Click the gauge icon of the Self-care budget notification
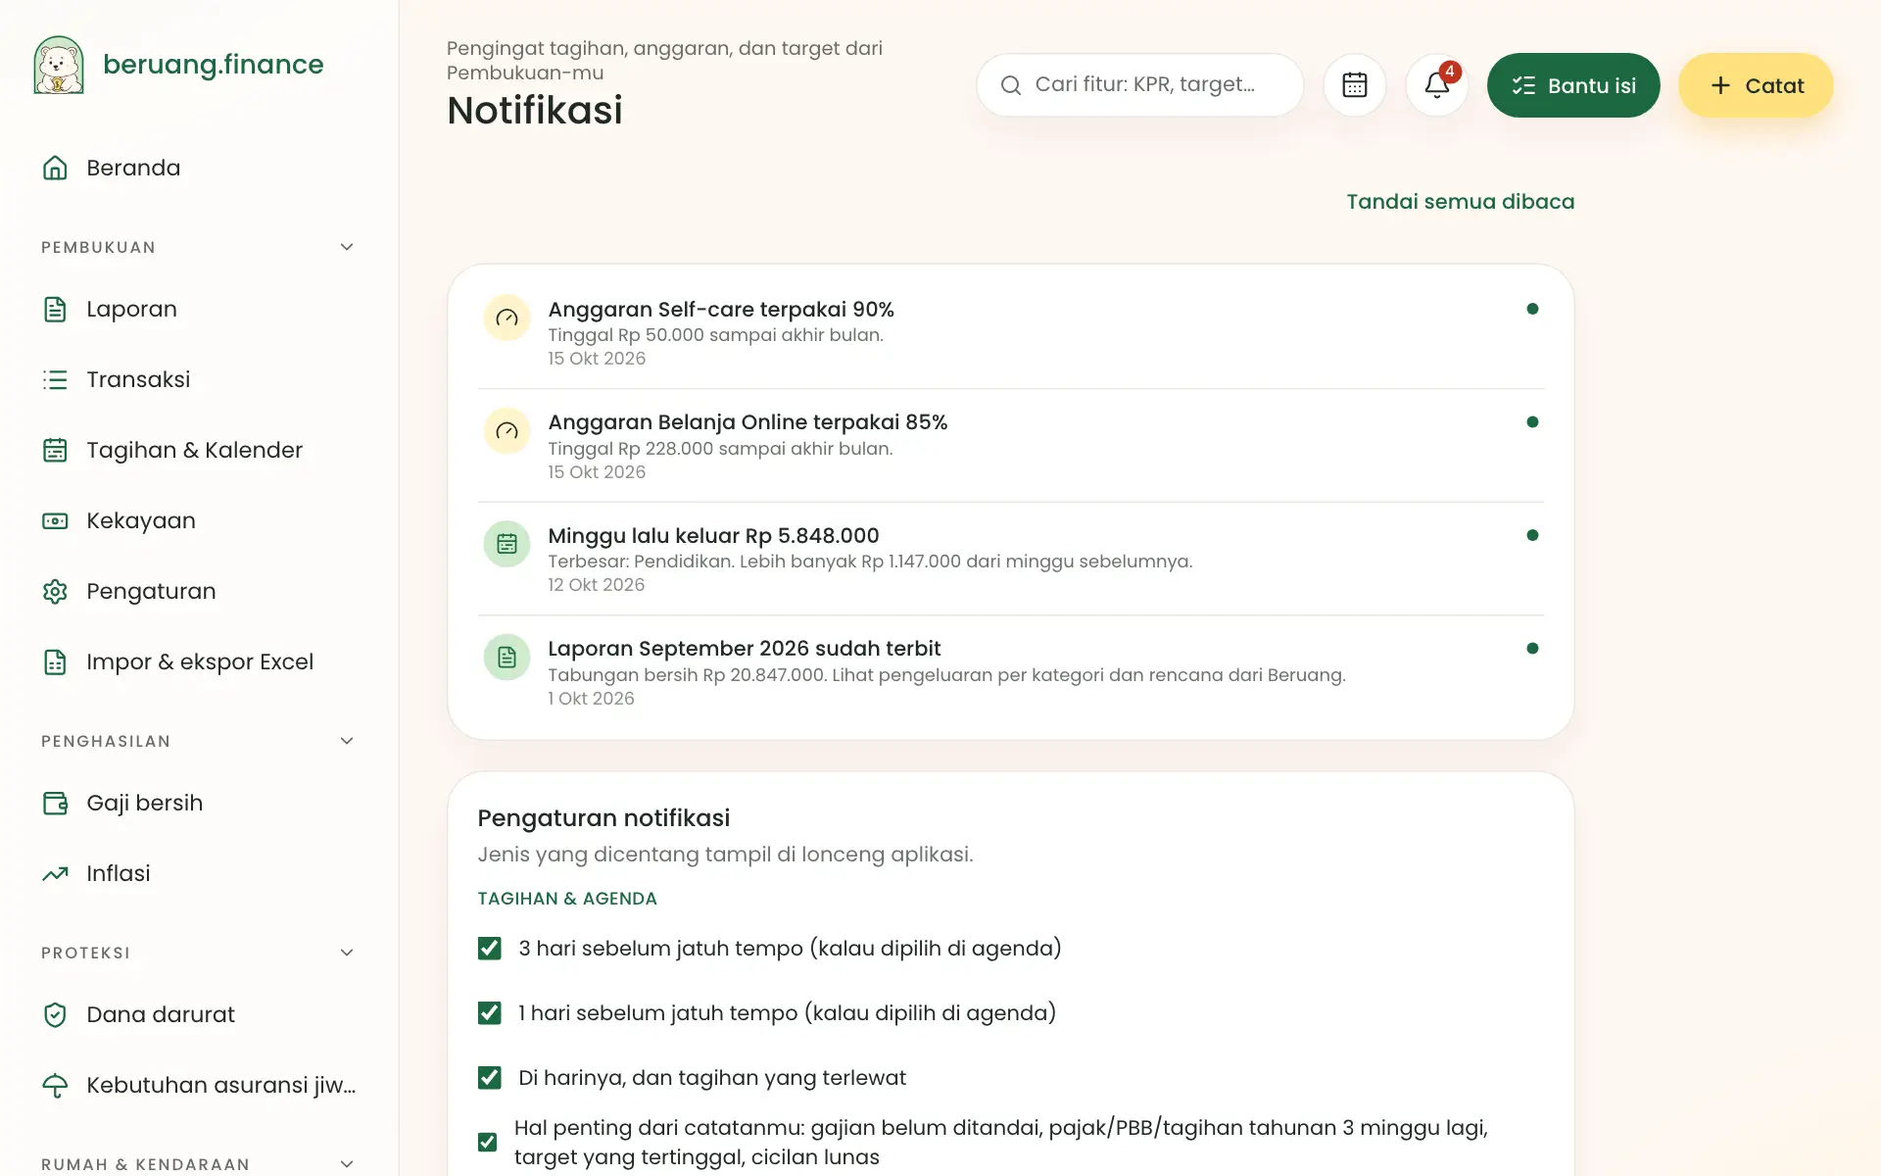This screenshot has height=1176, width=1881. tap(506, 318)
